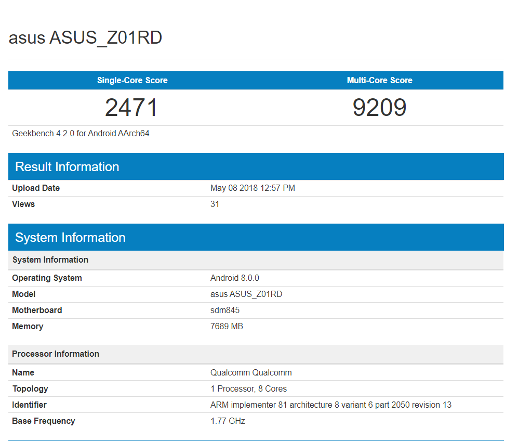Image resolution: width=505 pixels, height=441 pixels.
Task: Select the Memory label
Action: (x=28, y=326)
